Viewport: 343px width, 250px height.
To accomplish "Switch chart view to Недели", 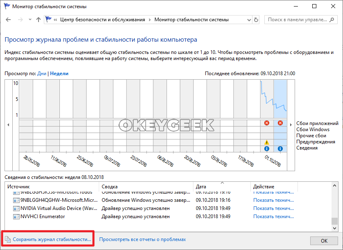I will pos(59,74).
